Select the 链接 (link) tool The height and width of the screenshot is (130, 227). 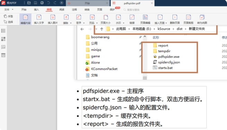point(132,19)
